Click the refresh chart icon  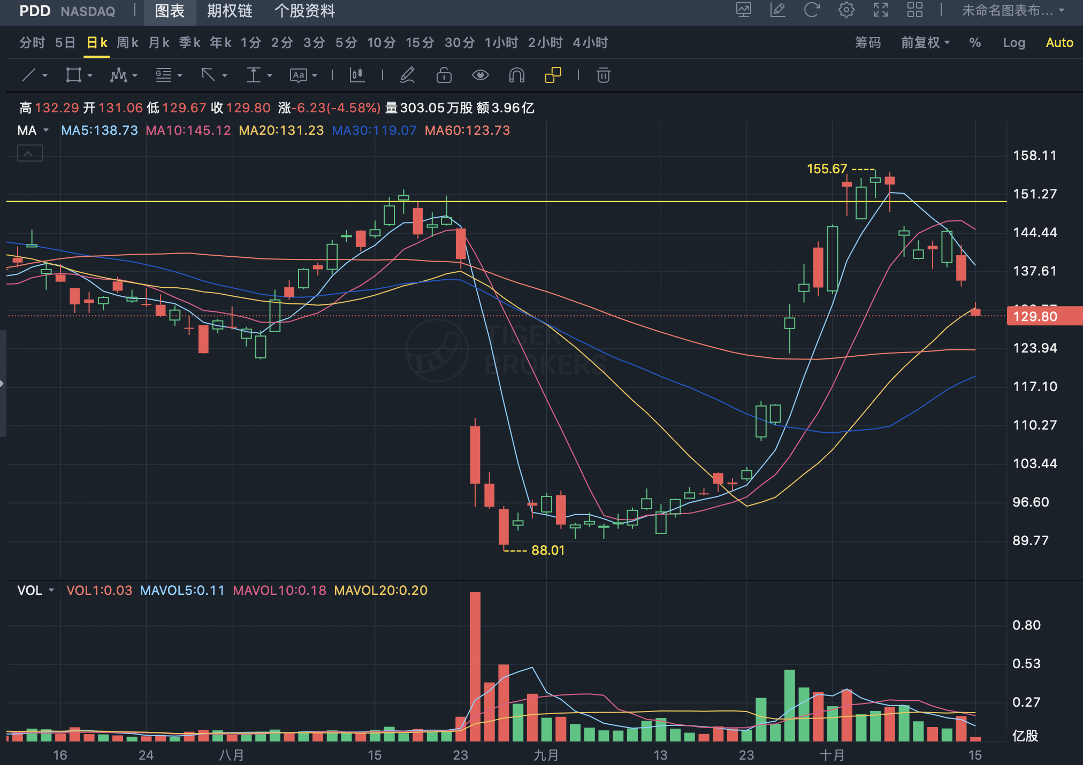(x=812, y=10)
